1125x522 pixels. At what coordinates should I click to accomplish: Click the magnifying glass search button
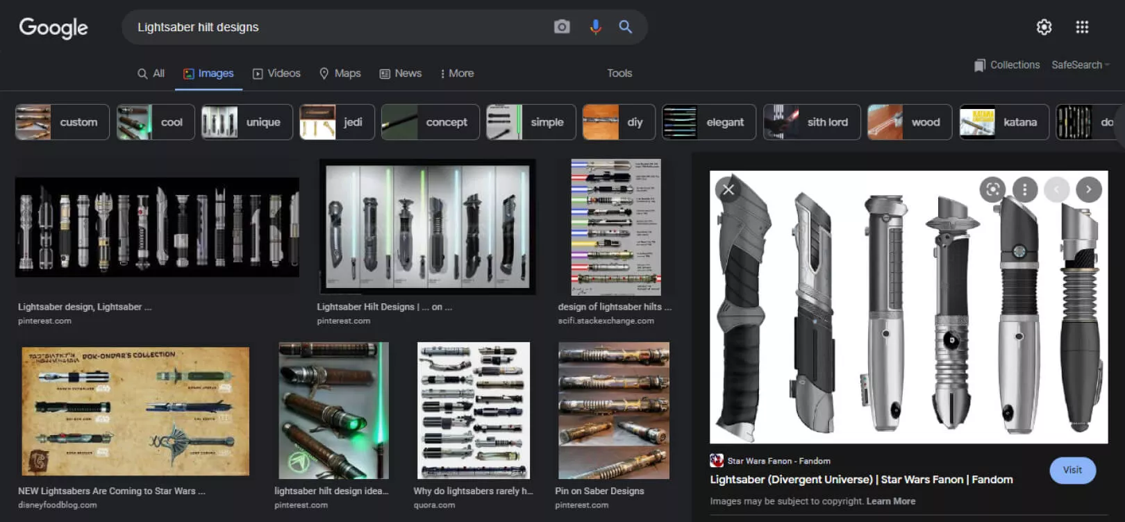coord(626,27)
